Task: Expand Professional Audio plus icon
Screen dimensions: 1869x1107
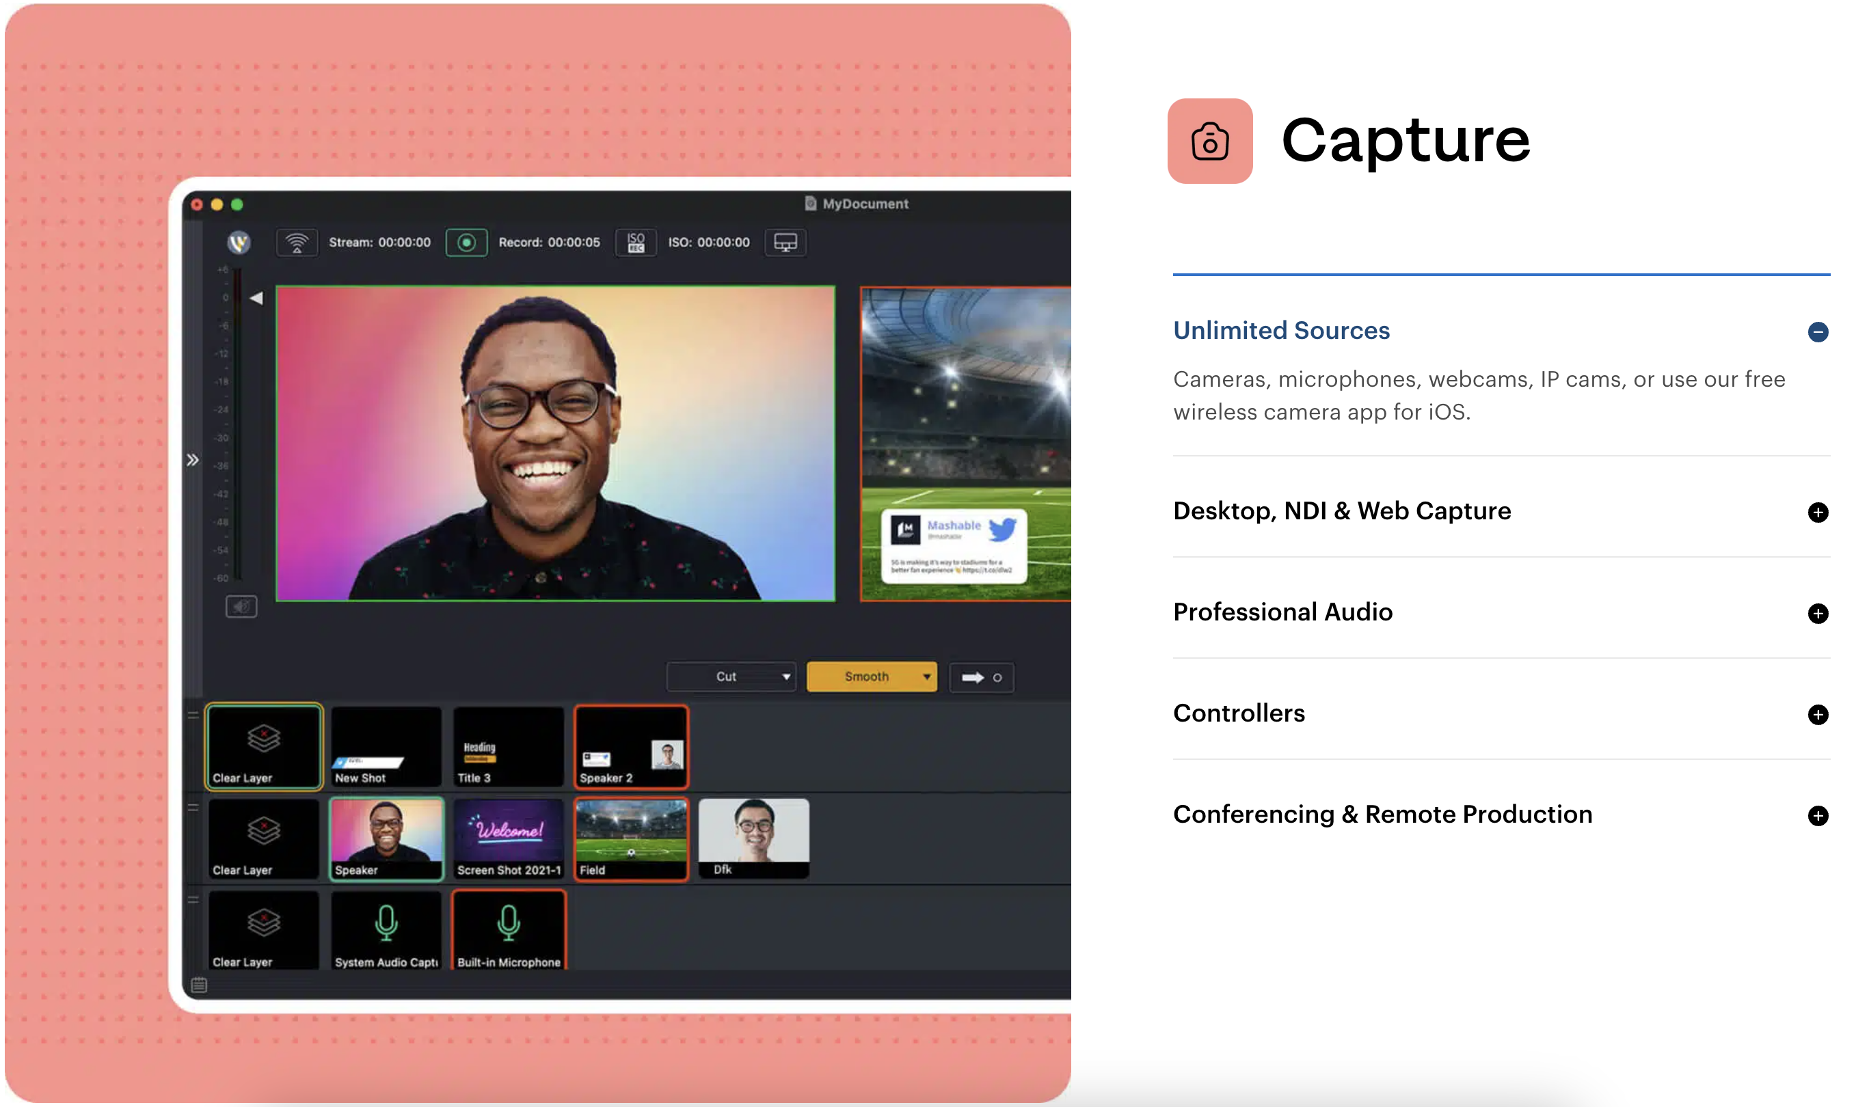Action: pos(1818,613)
